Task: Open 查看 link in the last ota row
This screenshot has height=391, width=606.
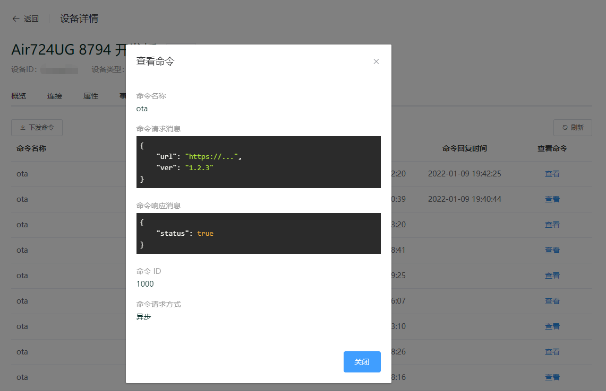Action: click(x=552, y=378)
